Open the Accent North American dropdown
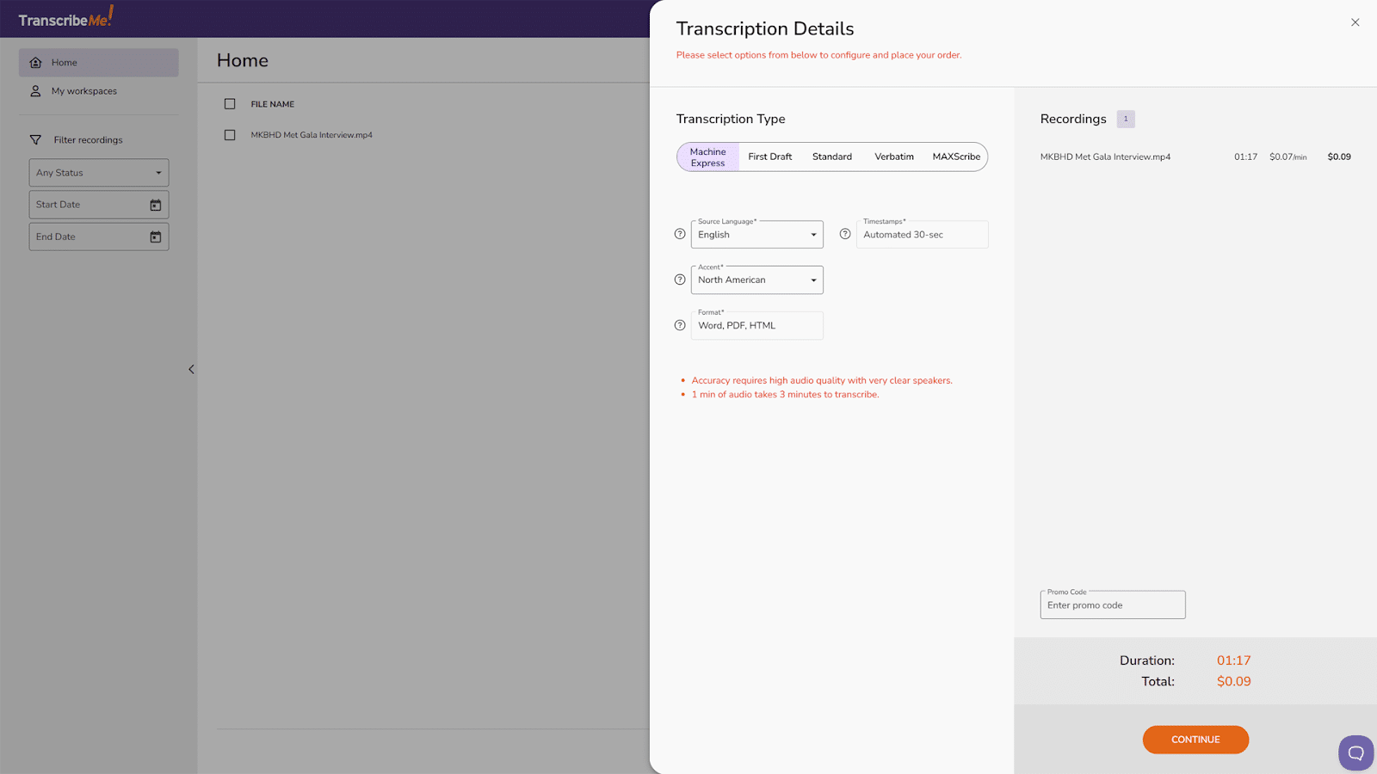 tap(756, 280)
